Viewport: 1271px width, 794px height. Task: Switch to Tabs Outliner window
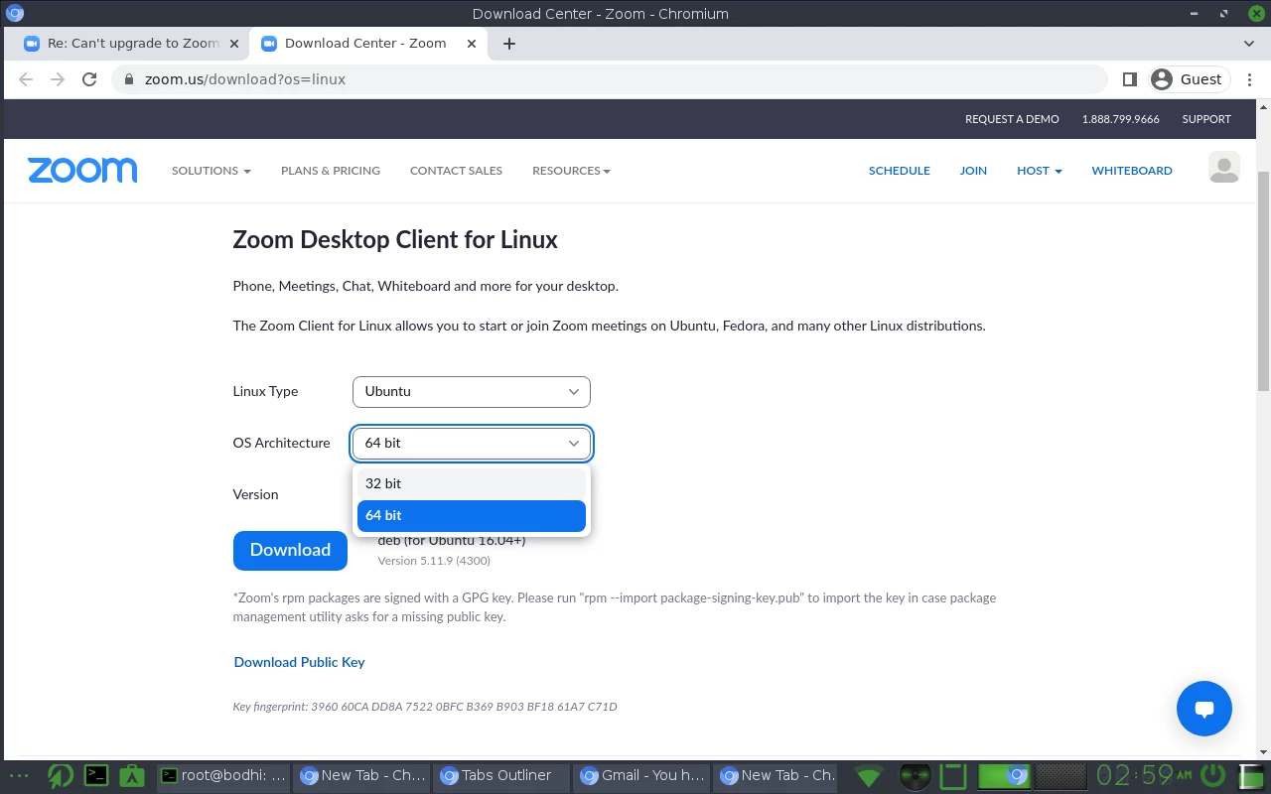pyautogui.click(x=503, y=775)
